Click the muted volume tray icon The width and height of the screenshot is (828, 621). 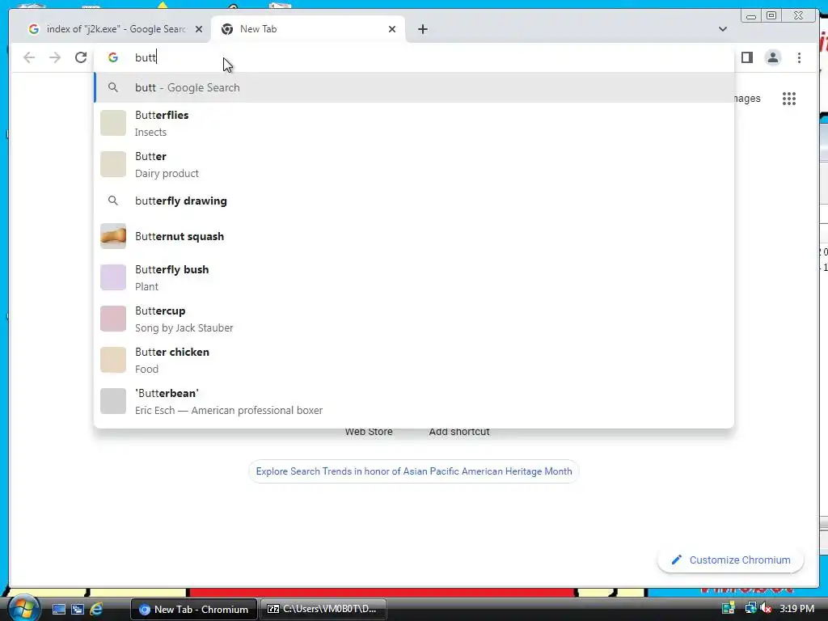click(x=767, y=608)
